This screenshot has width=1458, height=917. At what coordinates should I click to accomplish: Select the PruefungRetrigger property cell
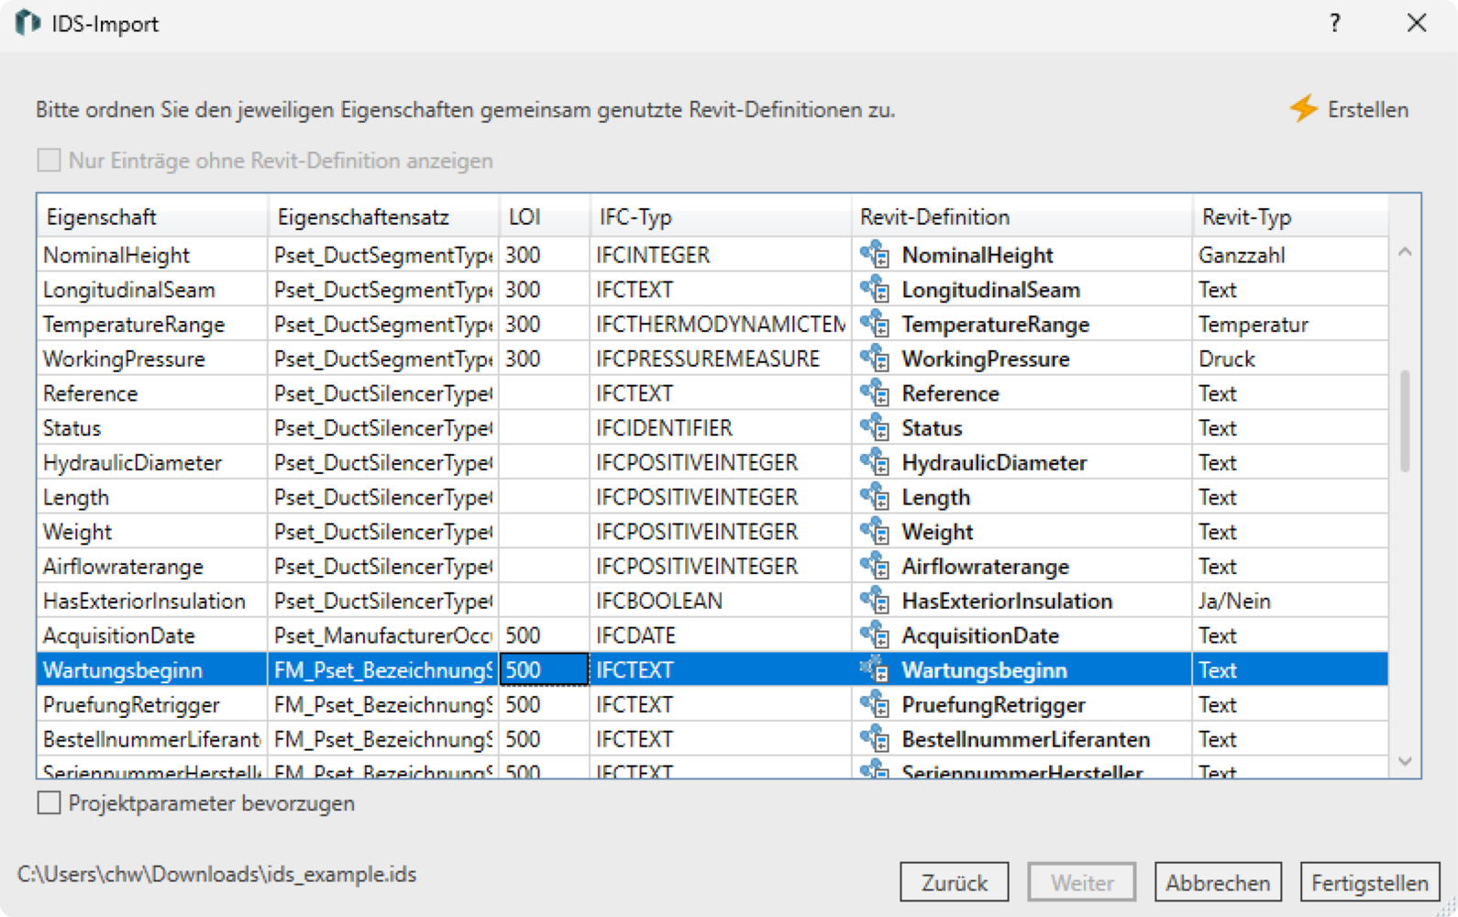(x=152, y=704)
